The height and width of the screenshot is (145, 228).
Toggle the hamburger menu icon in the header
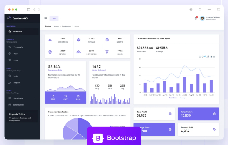click(46, 19)
